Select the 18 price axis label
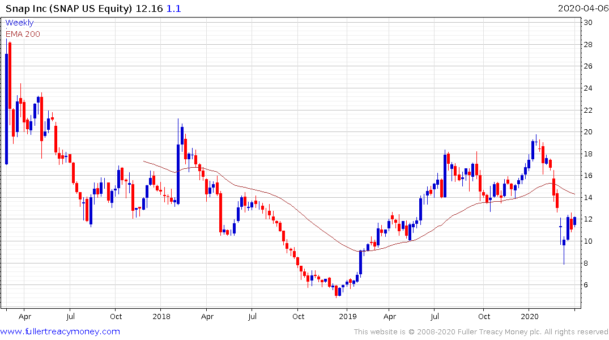The width and height of the screenshot is (609, 340). (x=588, y=154)
